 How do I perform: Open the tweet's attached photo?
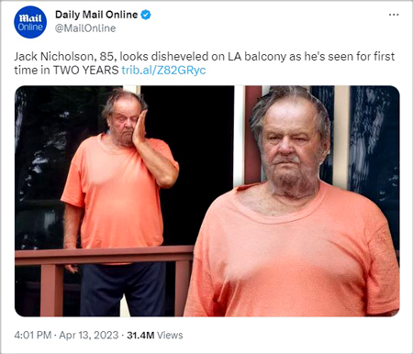pos(207,201)
